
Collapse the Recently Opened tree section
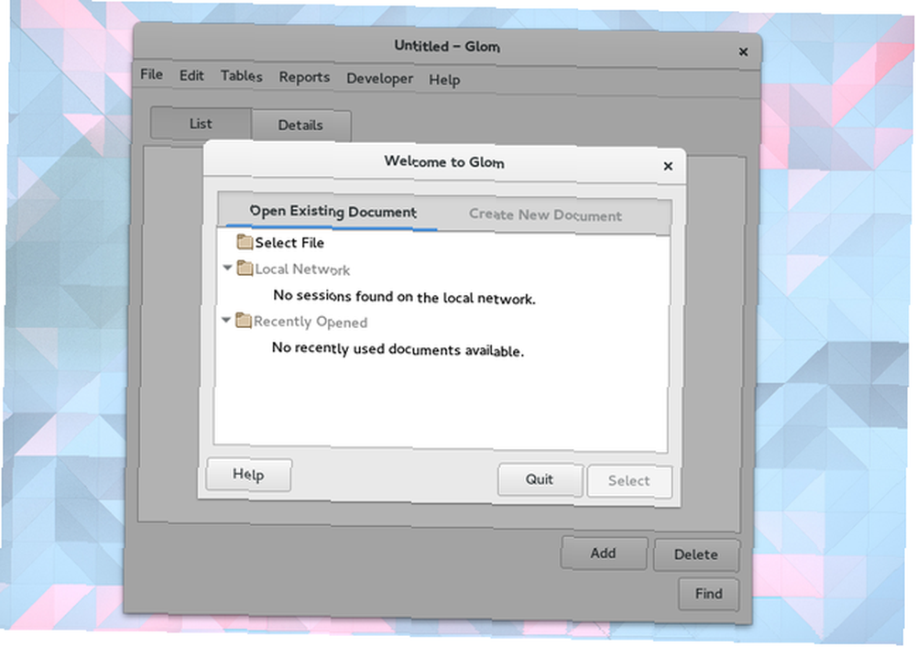click(x=226, y=320)
